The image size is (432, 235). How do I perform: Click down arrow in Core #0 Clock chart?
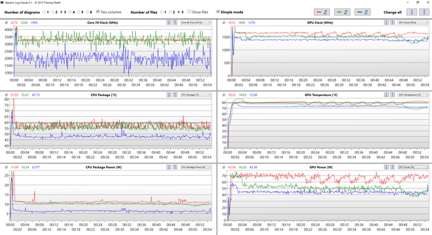click(175, 23)
